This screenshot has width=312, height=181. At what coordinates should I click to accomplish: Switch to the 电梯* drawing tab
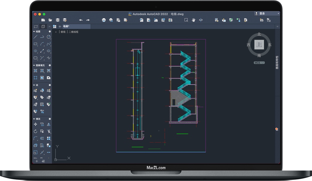pos(66,27)
